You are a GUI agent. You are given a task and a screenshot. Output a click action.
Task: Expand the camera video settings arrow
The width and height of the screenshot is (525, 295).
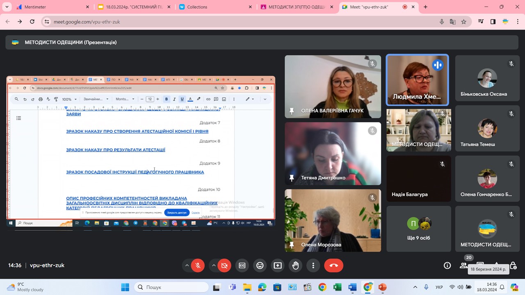(x=214, y=265)
